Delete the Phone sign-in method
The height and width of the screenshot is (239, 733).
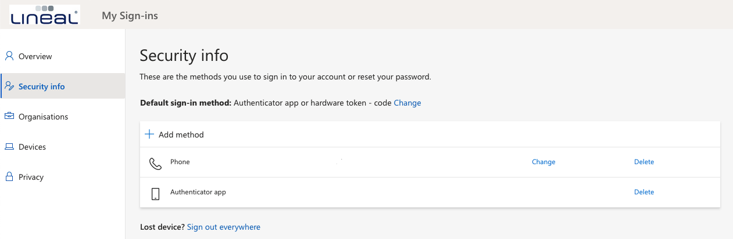click(x=643, y=162)
